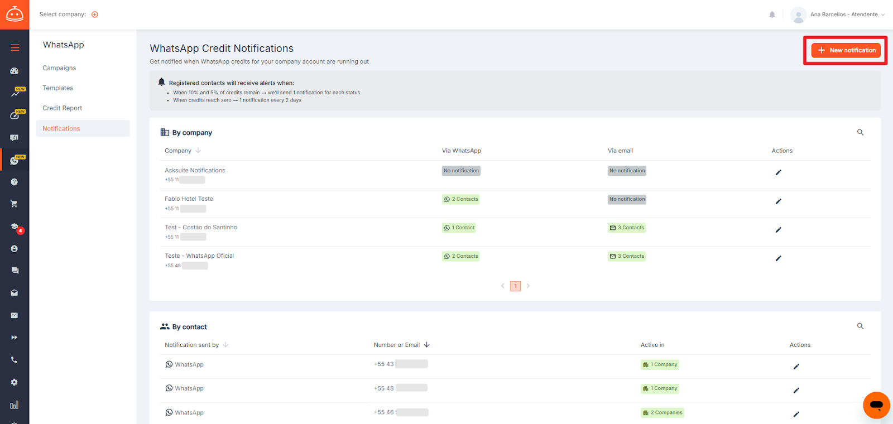Click WhatsApp Oficial 3 Contacts email badge
Image resolution: width=893 pixels, height=424 pixels.
pos(627,256)
